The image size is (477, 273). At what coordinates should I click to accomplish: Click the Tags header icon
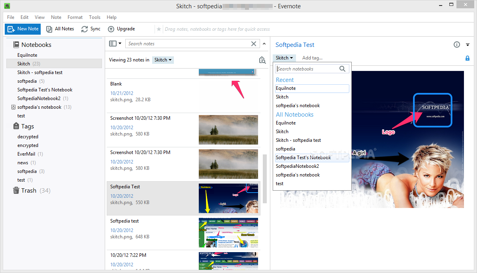coord(16,126)
